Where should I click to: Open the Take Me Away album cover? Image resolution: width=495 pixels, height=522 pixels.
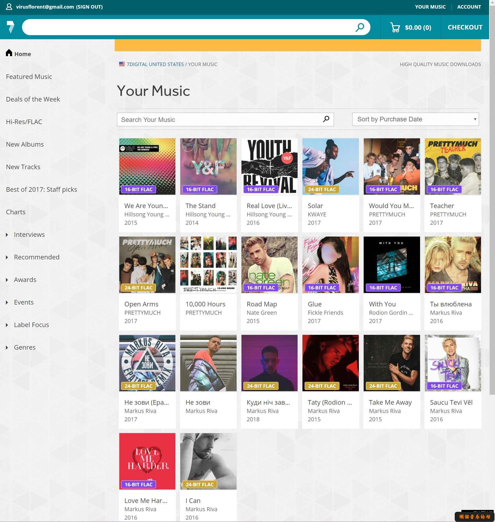[x=392, y=363]
